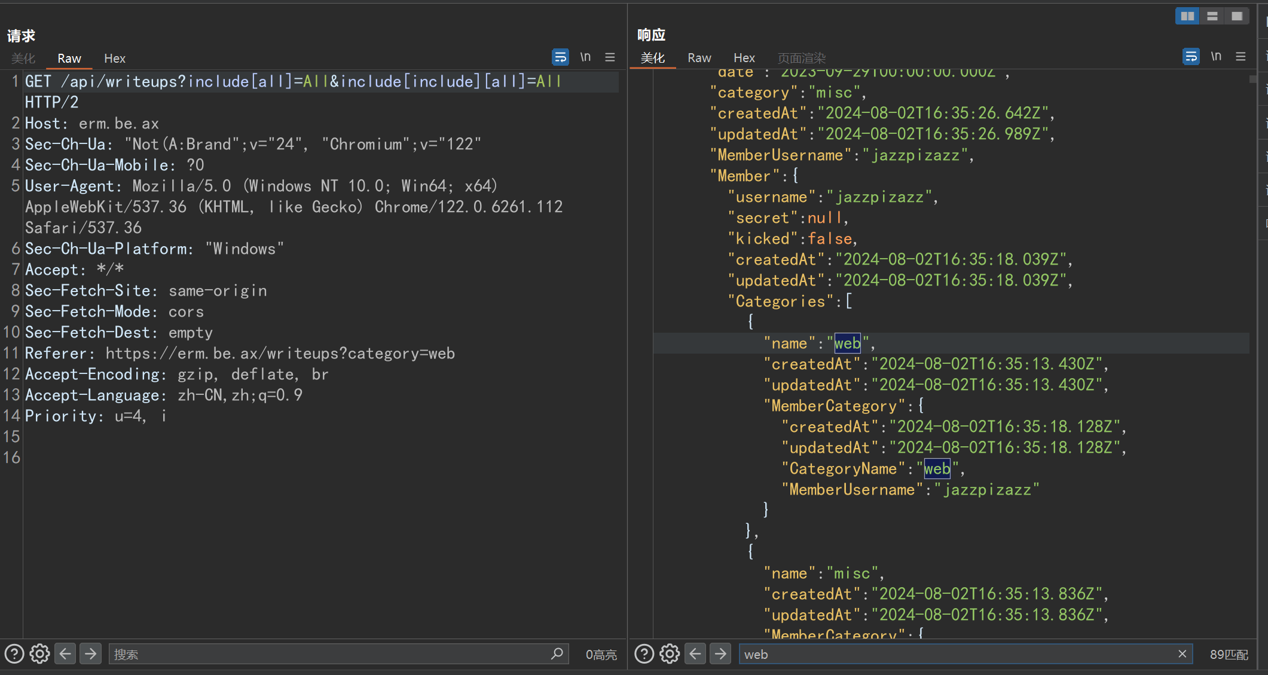Click the Sec-Fetch-Mode: cors header
The width and height of the screenshot is (1268, 675).
point(114,312)
